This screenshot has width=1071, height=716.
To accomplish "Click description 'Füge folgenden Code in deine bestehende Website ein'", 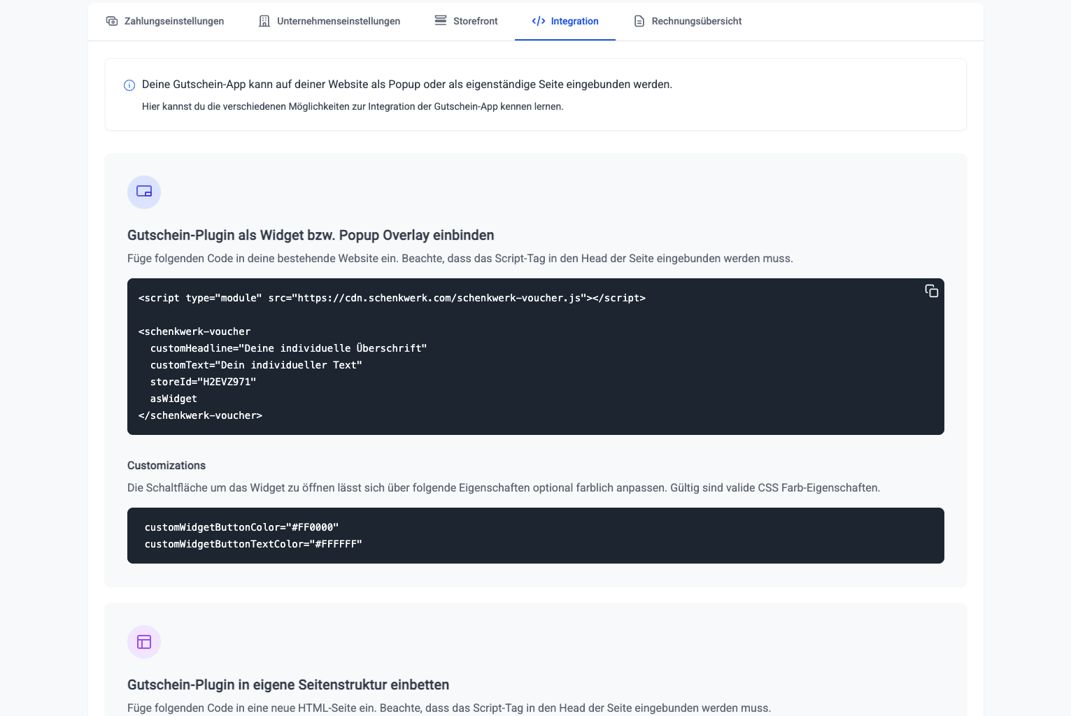I will (x=262, y=258).
